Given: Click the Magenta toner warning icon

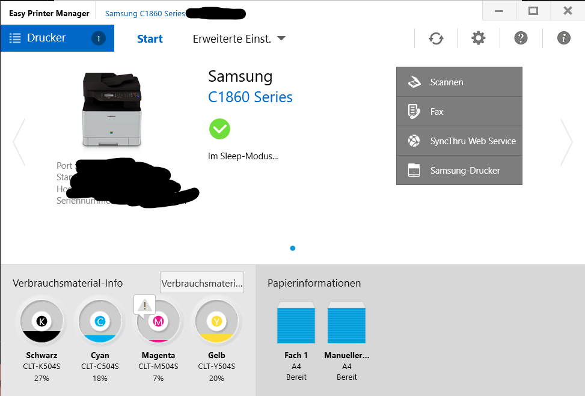Looking at the screenshot, I should point(145,306).
